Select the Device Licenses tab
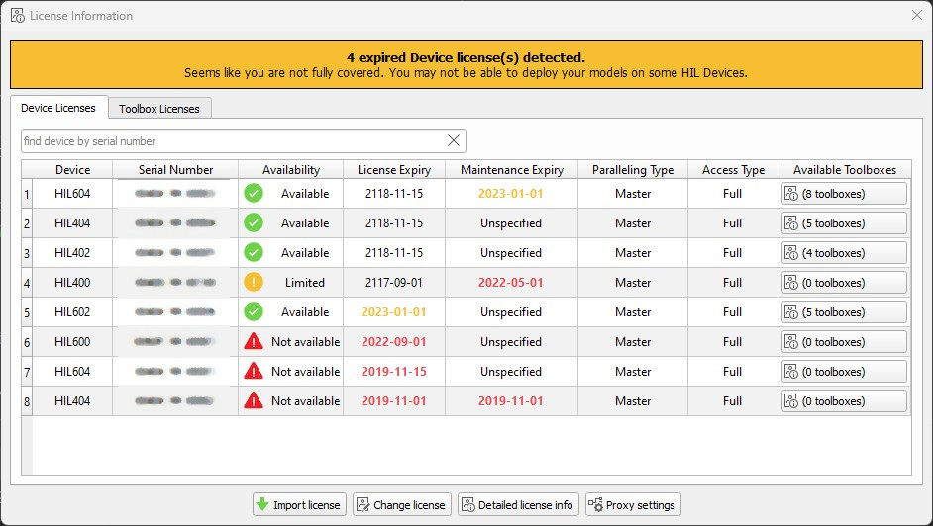933x526 pixels. pyautogui.click(x=58, y=108)
